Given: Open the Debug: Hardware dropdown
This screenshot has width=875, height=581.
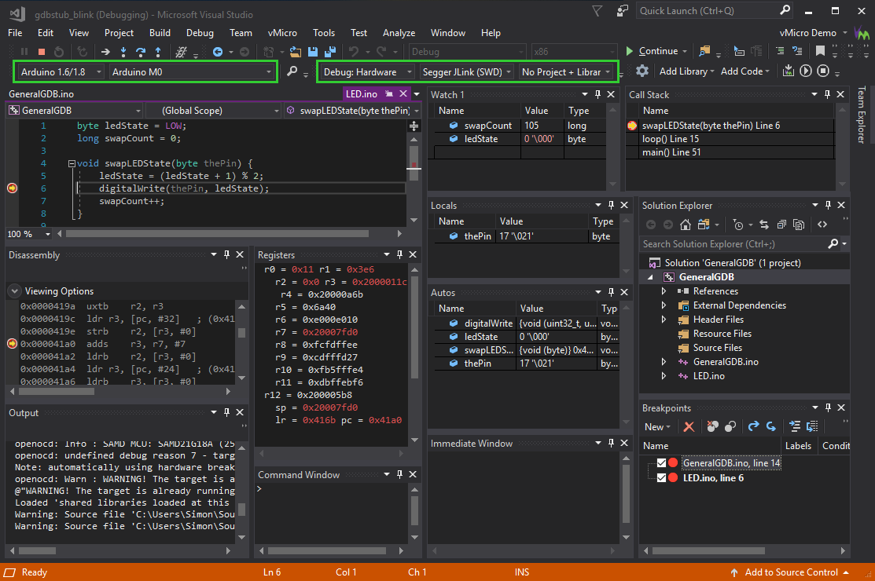Looking at the screenshot, I should click(x=367, y=72).
